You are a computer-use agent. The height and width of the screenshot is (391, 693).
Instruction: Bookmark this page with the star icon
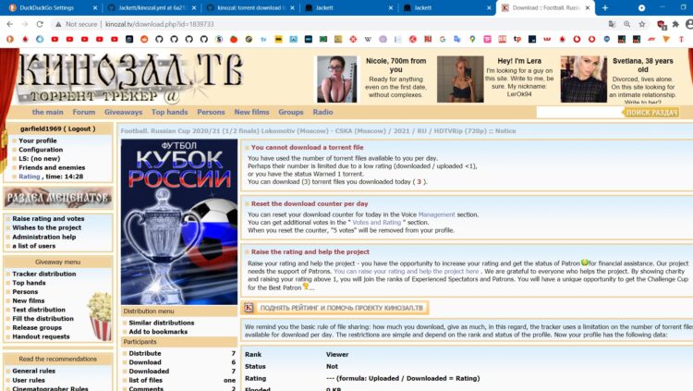(642, 24)
